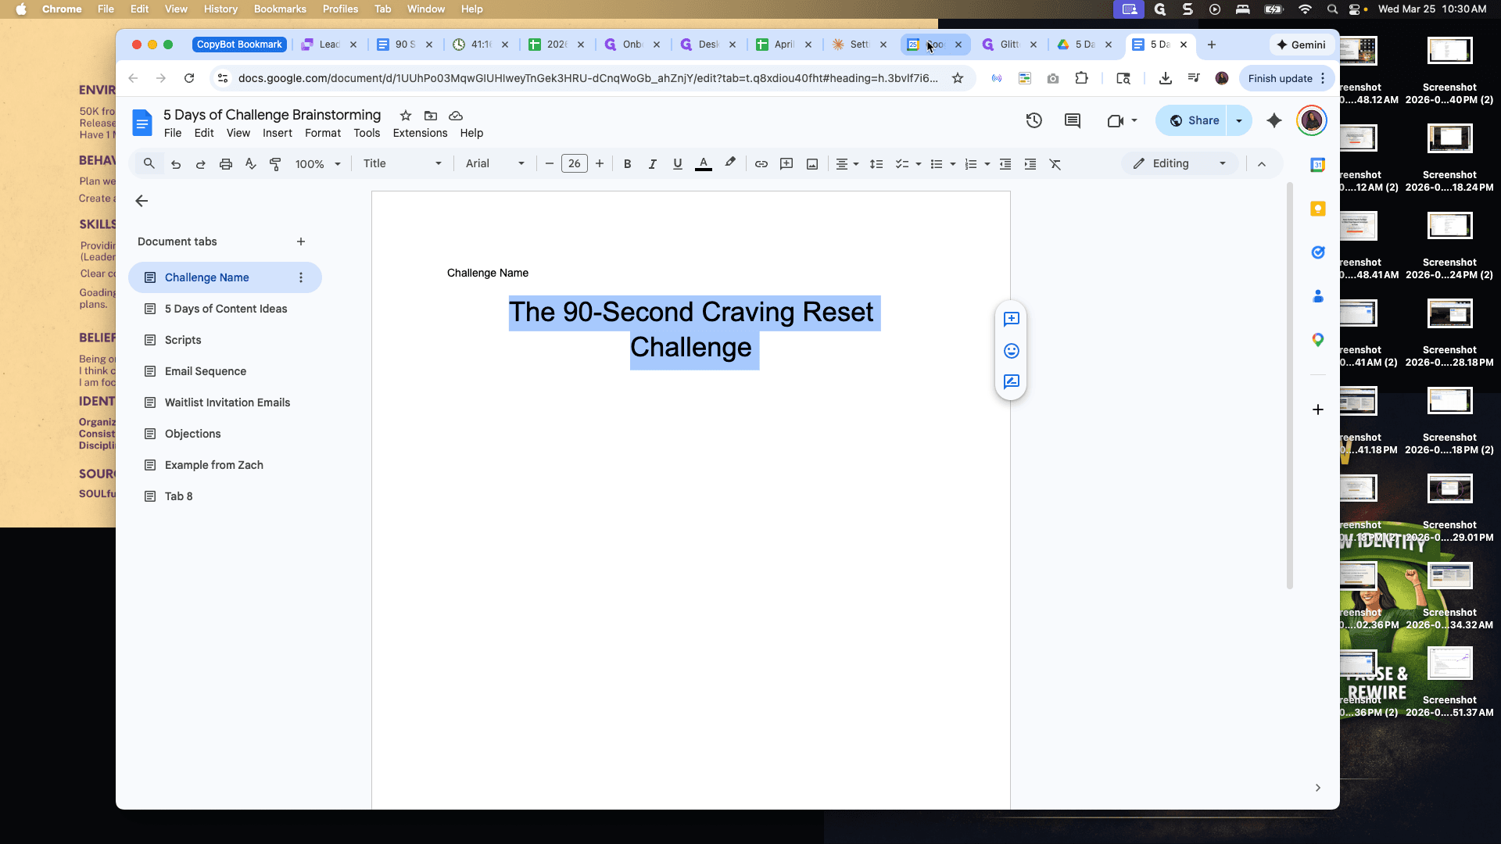Viewport: 1501px width, 844px height.
Task: Open the text alignment dropdown
Action: 847,164
